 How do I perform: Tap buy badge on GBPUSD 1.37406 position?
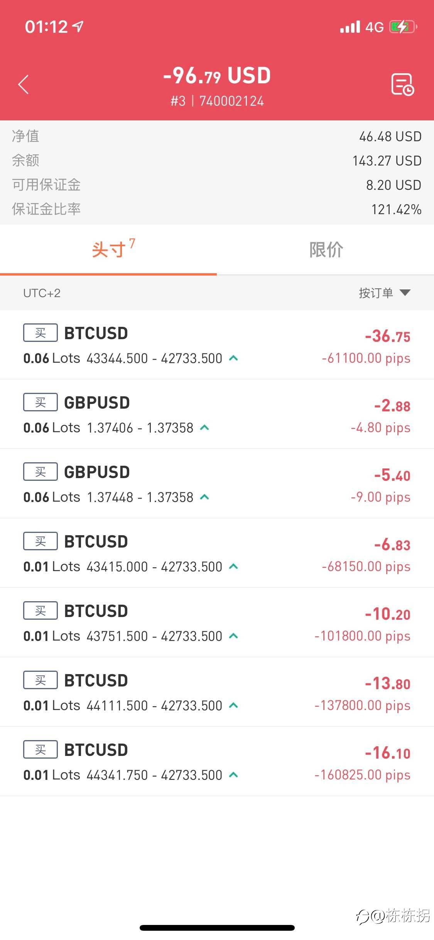pos(41,402)
